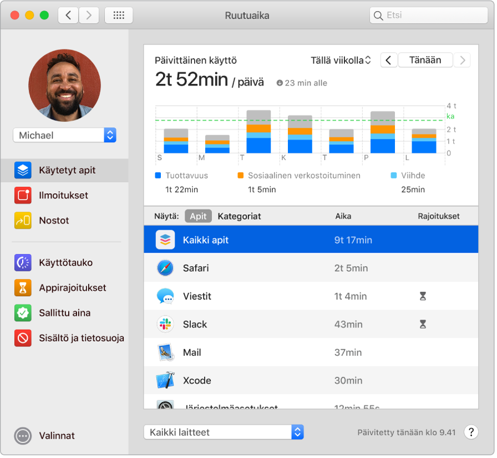Select the Safari row in app list
Image resolution: width=497 pixels, height=458 pixels.
[x=311, y=268]
